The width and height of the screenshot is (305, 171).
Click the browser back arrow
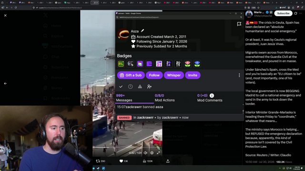[x=7, y=8]
